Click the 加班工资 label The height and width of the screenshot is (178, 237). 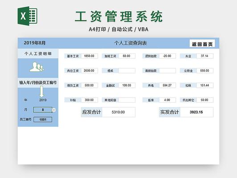coord(110,56)
